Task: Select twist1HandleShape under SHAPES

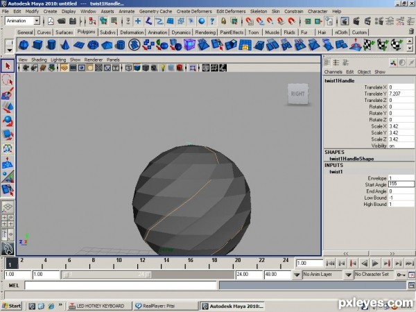Action: click(352, 159)
